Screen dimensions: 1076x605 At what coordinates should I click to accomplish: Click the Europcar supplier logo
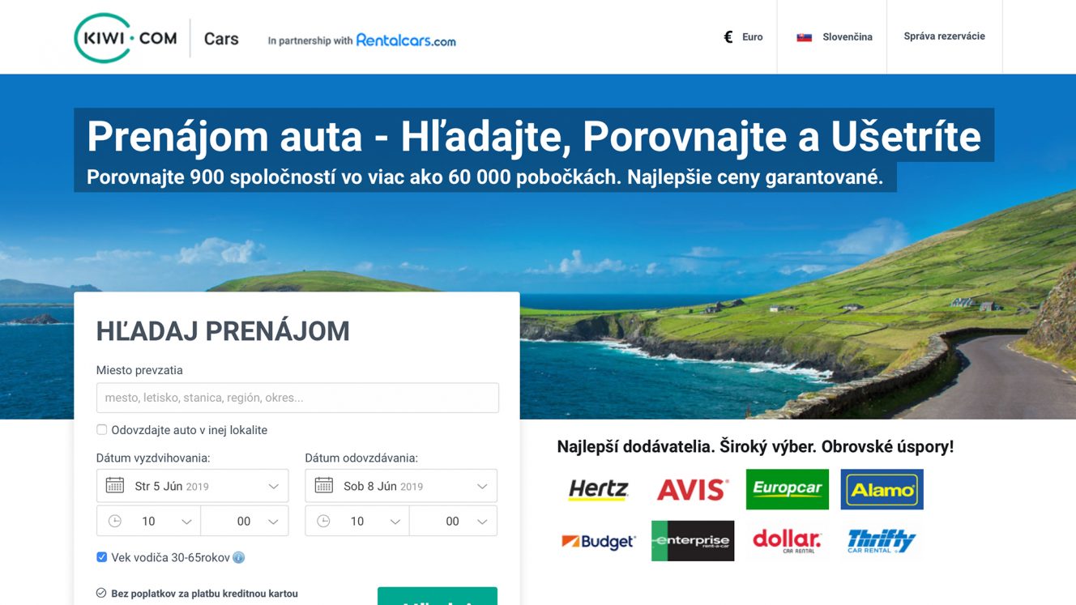(x=787, y=489)
